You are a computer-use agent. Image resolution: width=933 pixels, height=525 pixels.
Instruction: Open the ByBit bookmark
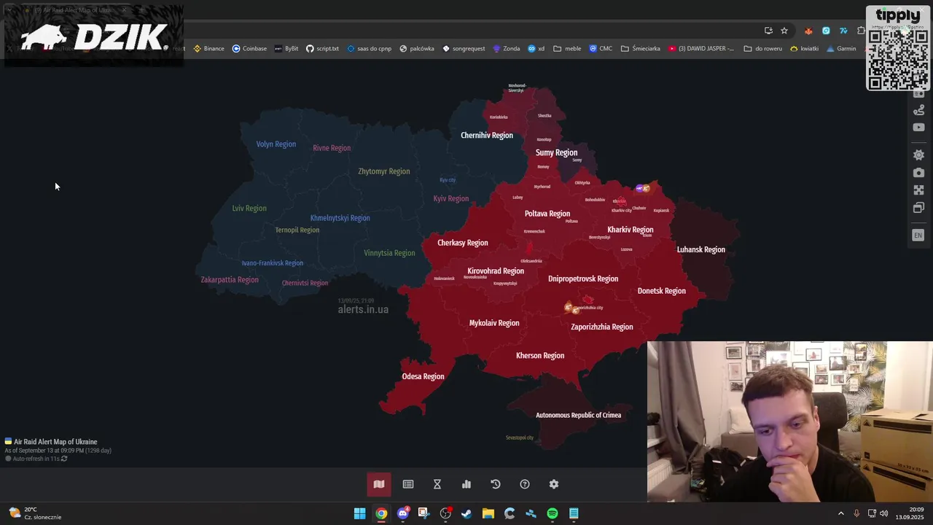pyautogui.click(x=286, y=49)
